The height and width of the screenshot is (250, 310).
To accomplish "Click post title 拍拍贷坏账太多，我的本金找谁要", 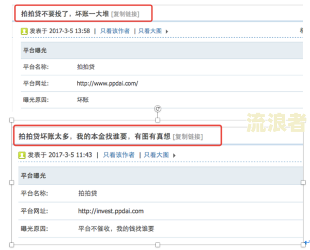I will pyautogui.click(x=95, y=136).
